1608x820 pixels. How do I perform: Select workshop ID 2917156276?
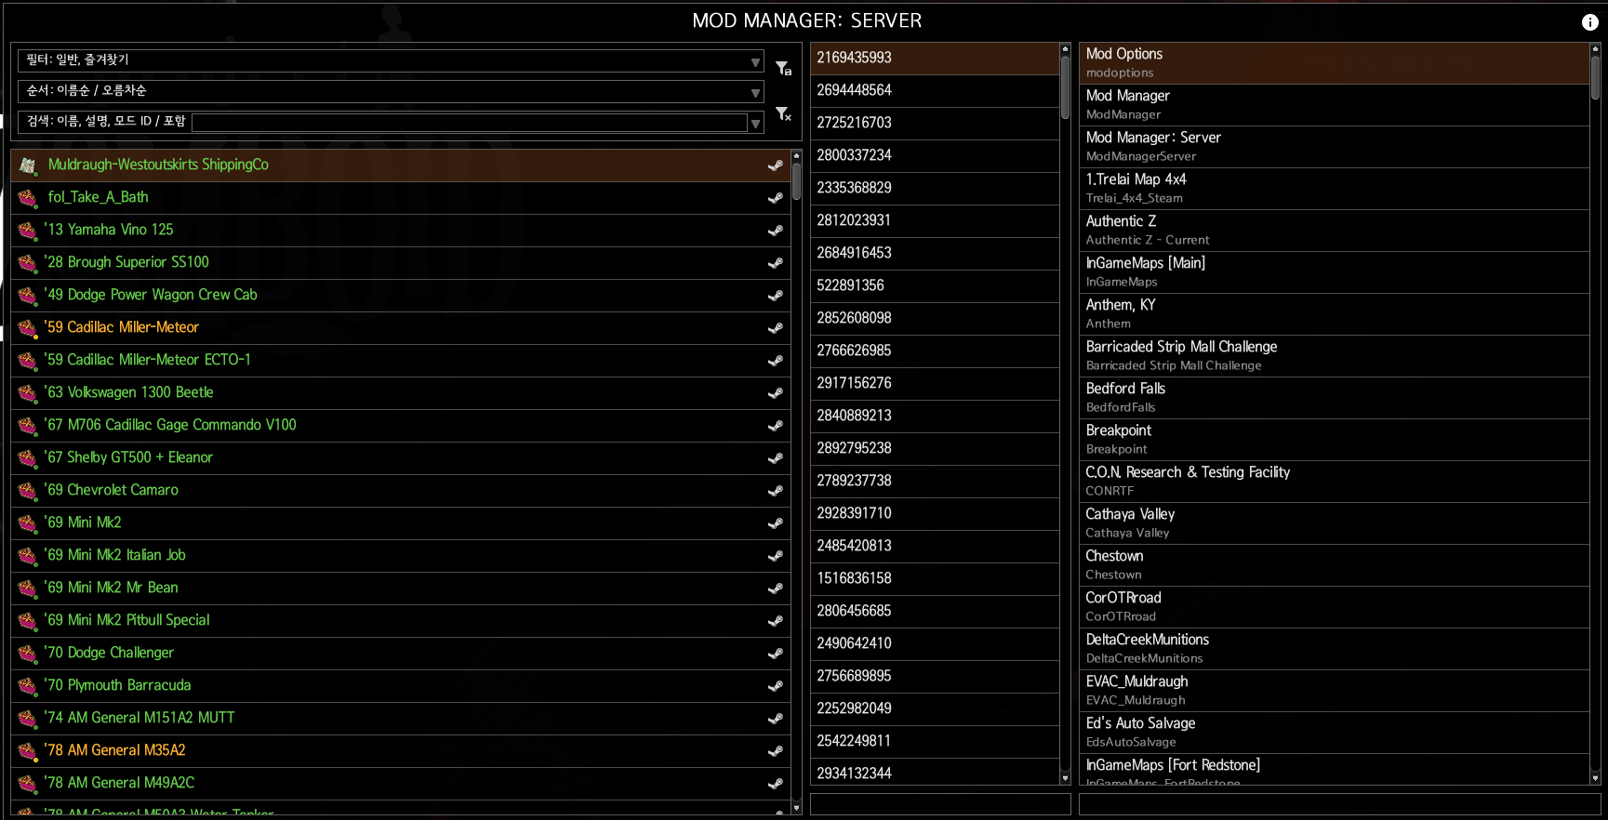[935, 383]
